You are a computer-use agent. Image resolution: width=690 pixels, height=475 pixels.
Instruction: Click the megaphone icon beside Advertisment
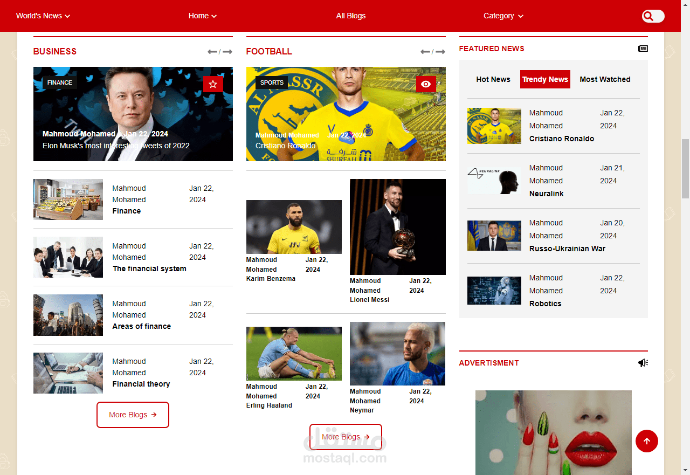[643, 363]
